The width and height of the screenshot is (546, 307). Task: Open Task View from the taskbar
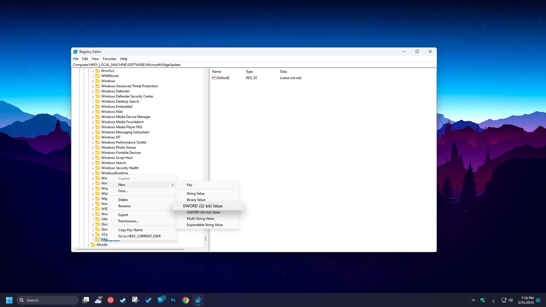(86, 300)
